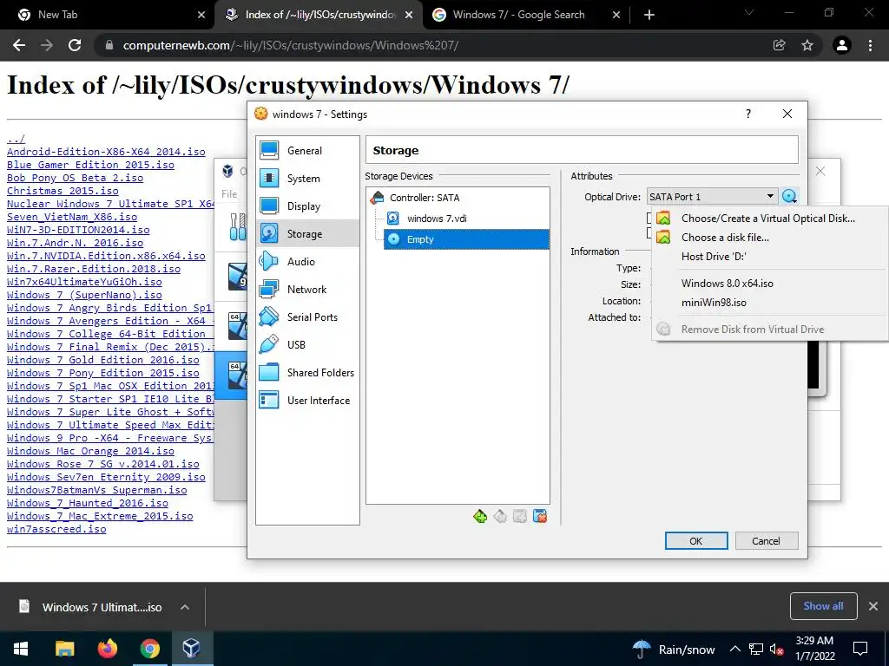Open Win.7.Razer.Edition.2018.iso link
Image resolution: width=889 pixels, height=666 pixels.
coord(94,269)
